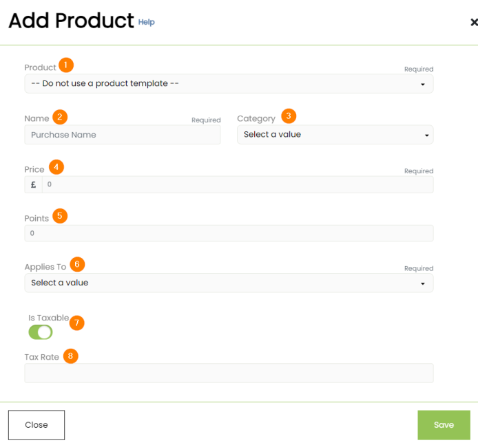Click orange marker number 7 beside Is Taxable
Image resolution: width=478 pixels, height=445 pixels.
pyautogui.click(x=77, y=322)
